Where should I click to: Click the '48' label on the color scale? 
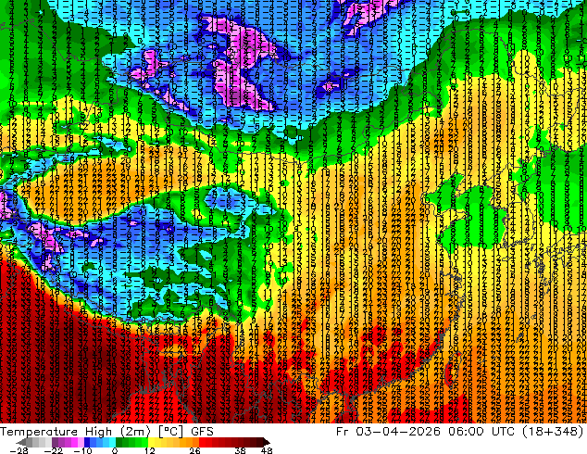[x=267, y=450]
